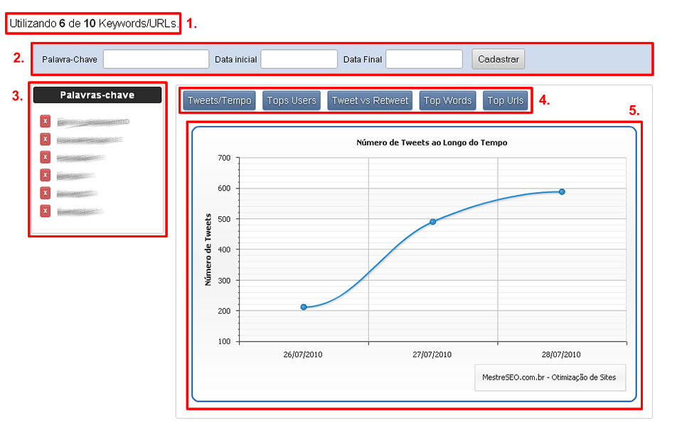Show the Tweet vs Retweet view
The width and height of the screenshot is (677, 438).
pos(371,101)
